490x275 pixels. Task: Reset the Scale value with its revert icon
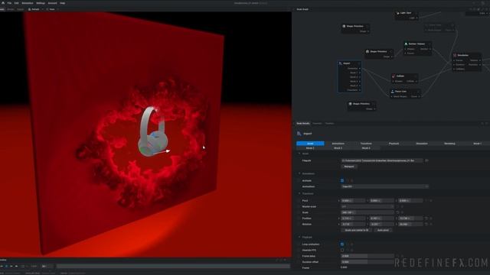point(397,212)
